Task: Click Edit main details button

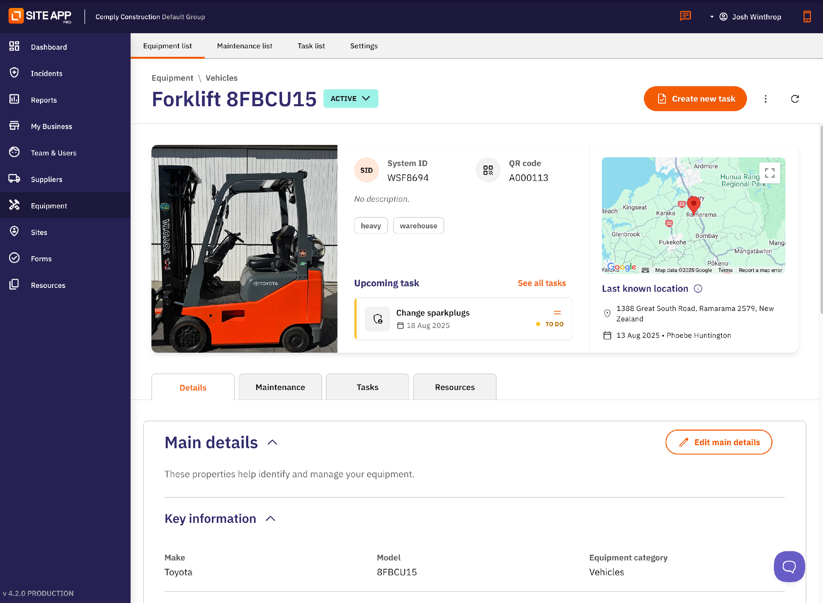Action: pyautogui.click(x=719, y=442)
